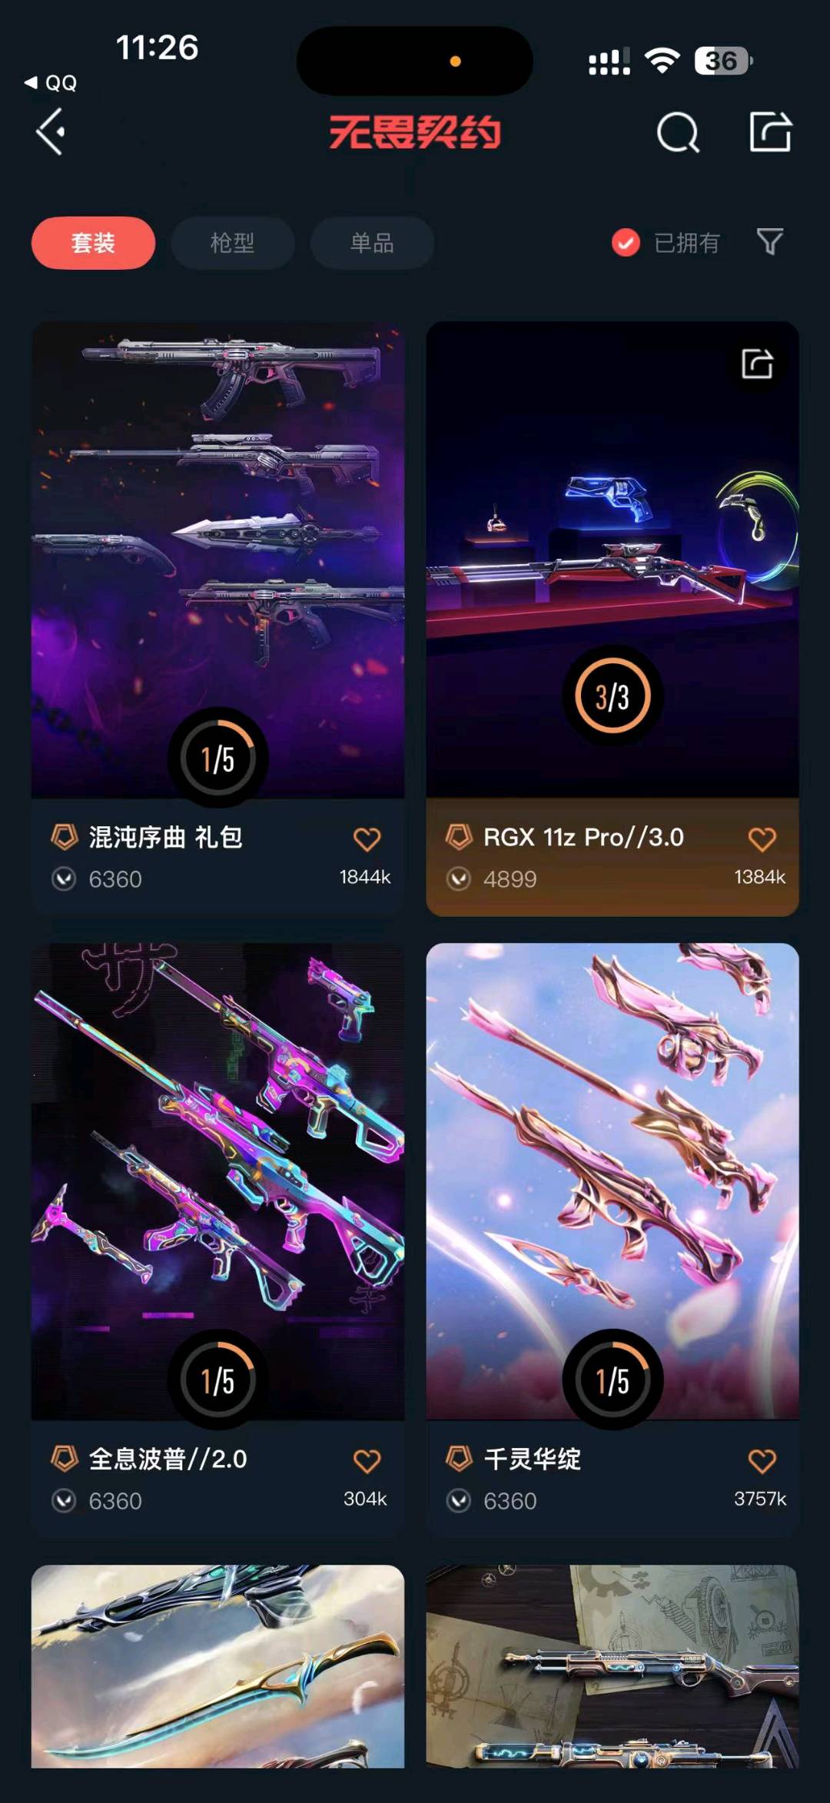Switch to the 单品 tab
Image resolution: width=830 pixels, height=1803 pixels.
(372, 243)
